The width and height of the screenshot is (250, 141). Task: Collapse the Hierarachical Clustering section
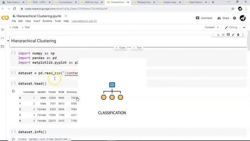coord(8,41)
